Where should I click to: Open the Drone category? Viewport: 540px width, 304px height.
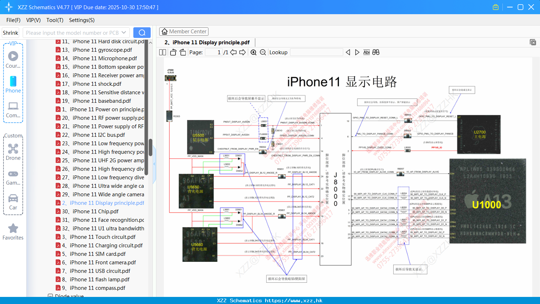tap(13, 152)
